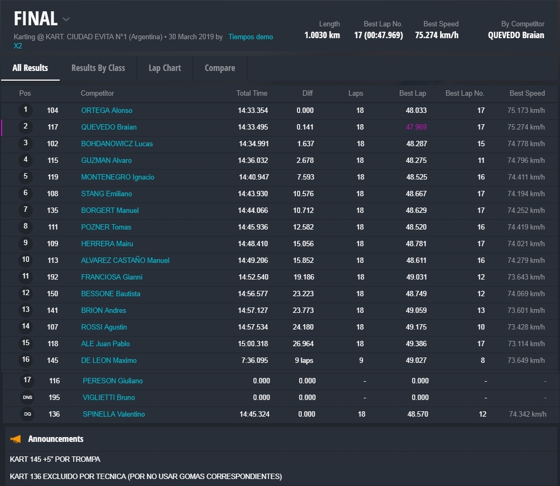Click the DNS status badge
The image size is (560, 486).
pos(27,397)
